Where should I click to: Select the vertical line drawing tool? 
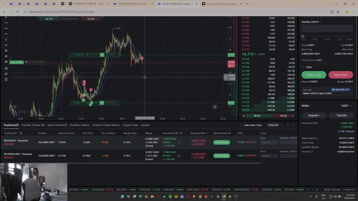6,39
